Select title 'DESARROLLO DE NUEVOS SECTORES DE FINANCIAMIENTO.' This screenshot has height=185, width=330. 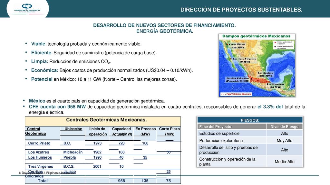point(164,25)
